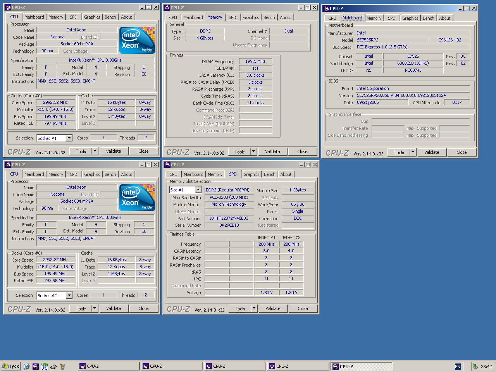Switch to SPD tab in Socket #1 CPU window
This screenshot has height=372, width=496.
coord(74,17)
